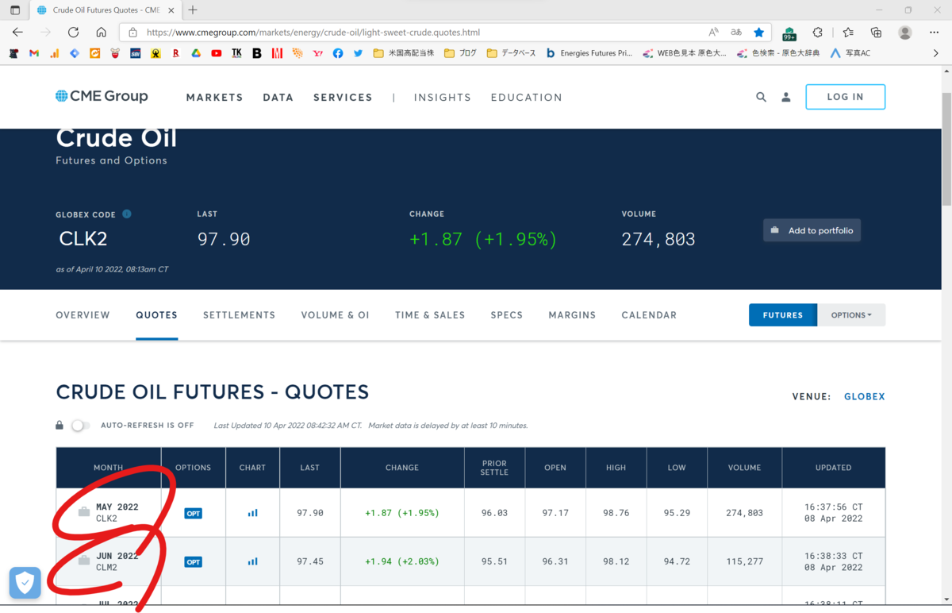Click the site info lock icon
Image resolution: width=952 pixels, height=613 pixels.
(x=132, y=33)
